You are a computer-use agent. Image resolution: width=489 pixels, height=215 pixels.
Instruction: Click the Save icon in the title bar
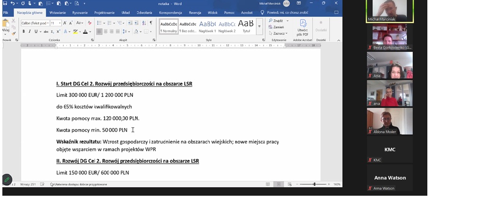tap(5, 3)
